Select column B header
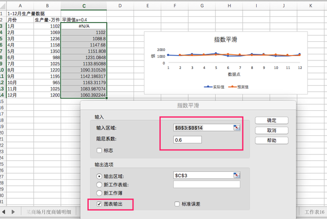Screen dimensions: 327x219 [x=47, y=6]
